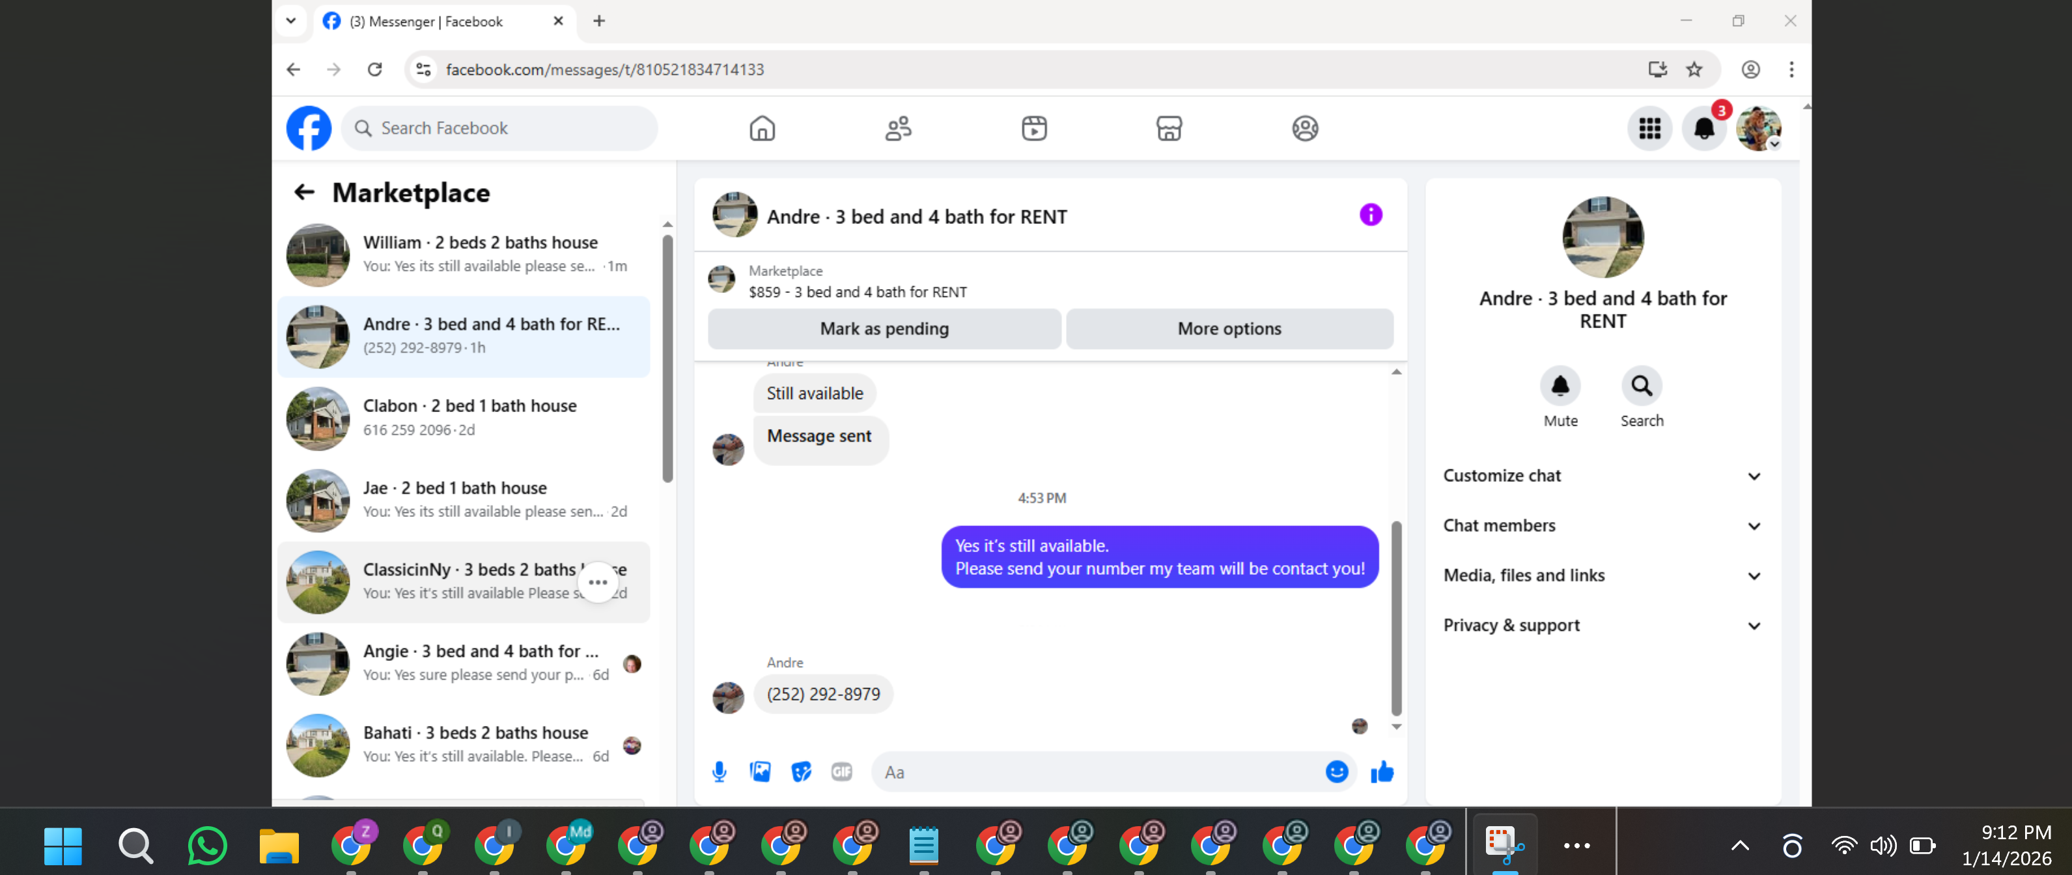Open the sticker picker icon
The image size is (2072, 875).
tap(801, 772)
